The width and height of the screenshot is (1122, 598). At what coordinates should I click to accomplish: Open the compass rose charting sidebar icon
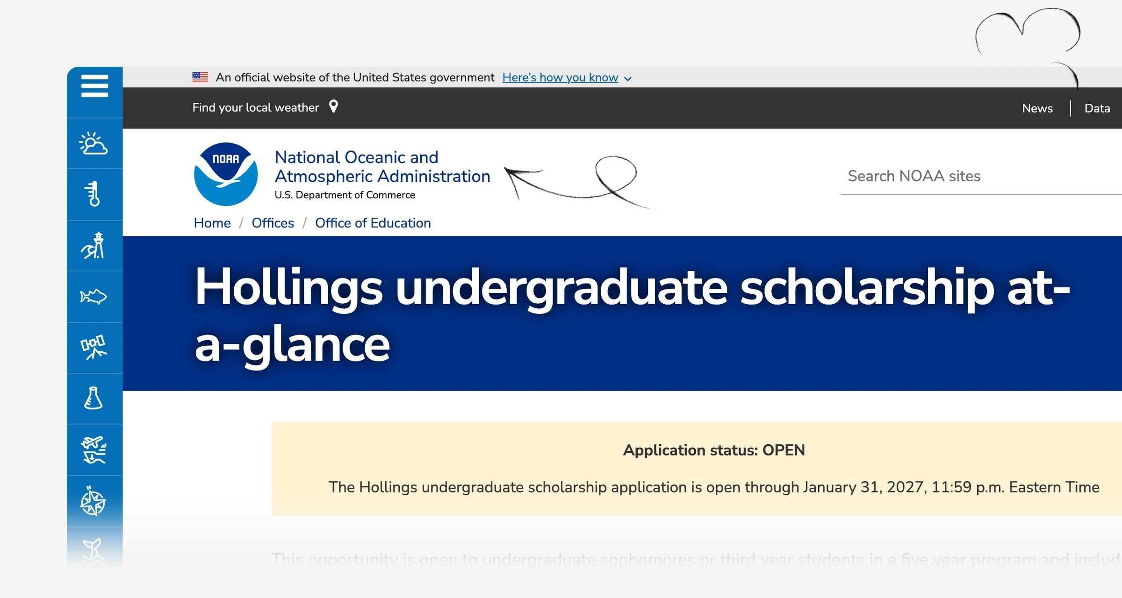94,501
